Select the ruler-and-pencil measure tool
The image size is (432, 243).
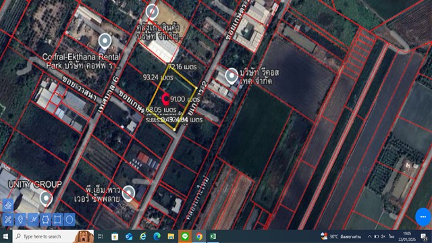pos(8,219)
